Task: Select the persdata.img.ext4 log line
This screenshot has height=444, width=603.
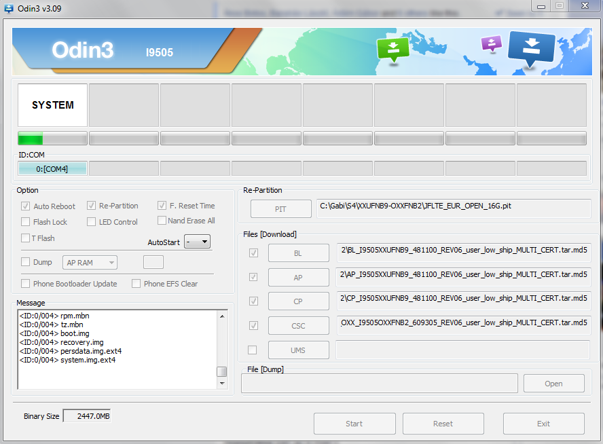Action: point(71,351)
